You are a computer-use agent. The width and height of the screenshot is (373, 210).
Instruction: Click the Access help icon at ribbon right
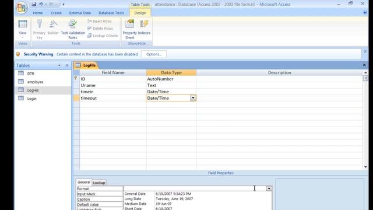tap(365, 13)
